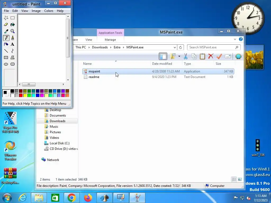Open Firefox from the taskbar
The height and width of the screenshot is (203, 271).
[88, 198]
